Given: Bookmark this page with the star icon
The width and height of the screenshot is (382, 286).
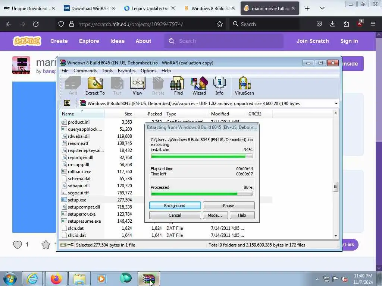Looking at the screenshot, I should click(x=220, y=24).
